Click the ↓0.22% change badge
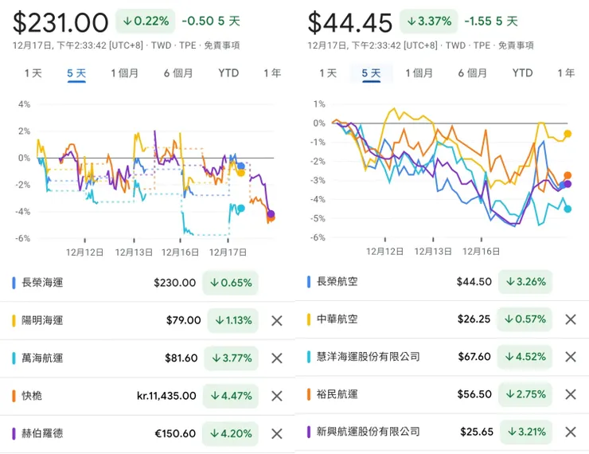589x454 pixels. (146, 21)
